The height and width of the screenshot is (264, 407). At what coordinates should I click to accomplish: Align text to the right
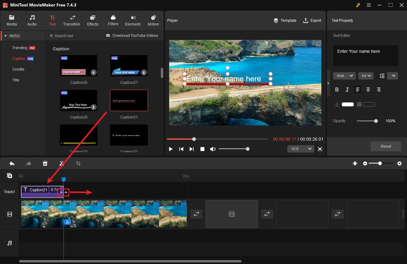[378, 90]
